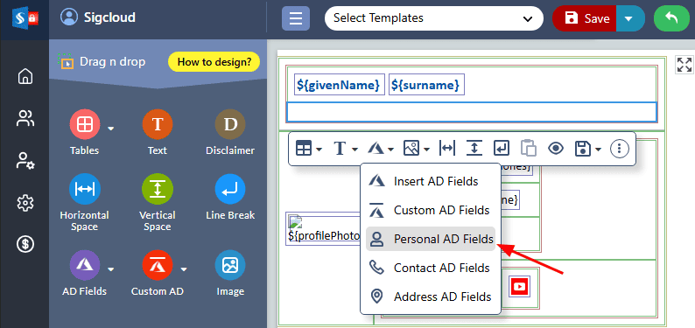The height and width of the screenshot is (328, 695).
Task: Click the How to design? button
Action: pos(214,62)
